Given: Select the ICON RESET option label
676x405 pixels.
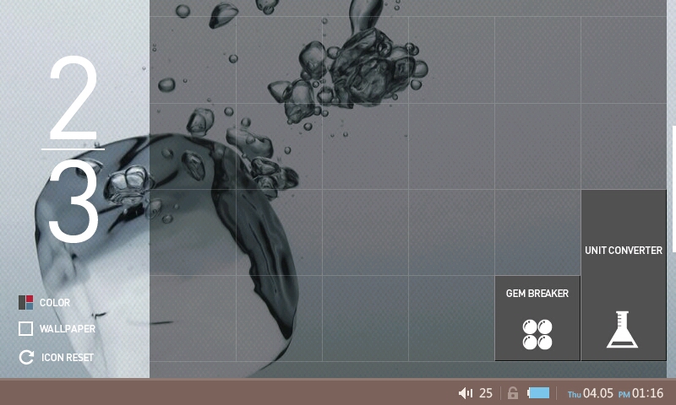Looking at the screenshot, I should [x=68, y=358].
